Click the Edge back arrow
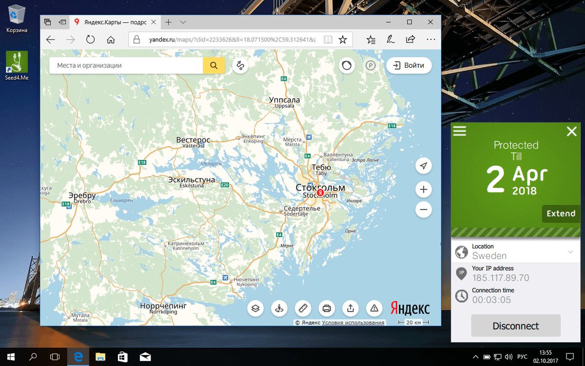Image resolution: width=585 pixels, height=366 pixels. click(51, 40)
